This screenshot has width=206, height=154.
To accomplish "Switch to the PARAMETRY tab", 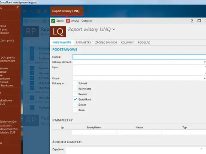I will click(83, 42).
